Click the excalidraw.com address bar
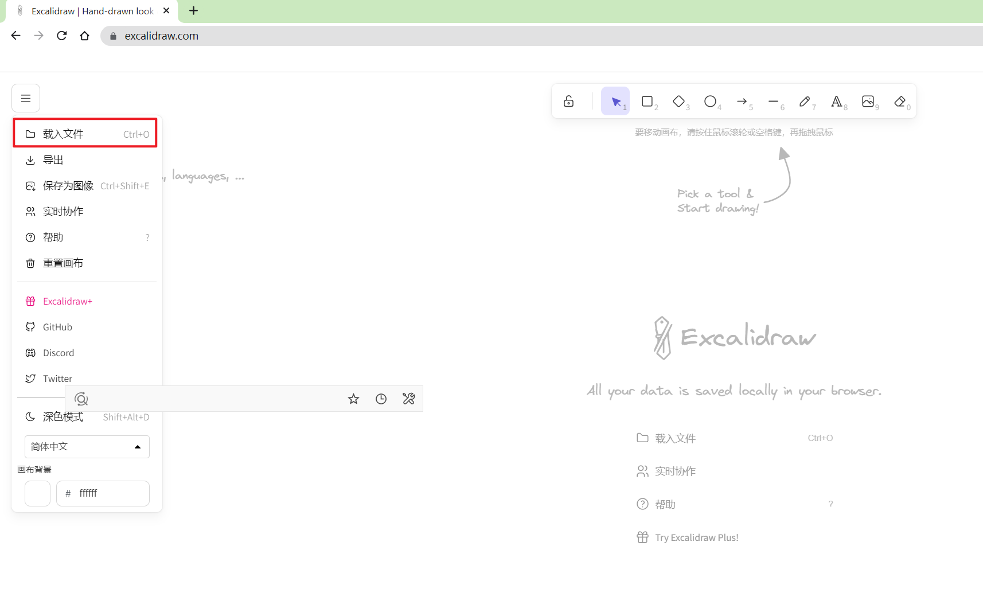This screenshot has width=983, height=616. [x=541, y=36]
